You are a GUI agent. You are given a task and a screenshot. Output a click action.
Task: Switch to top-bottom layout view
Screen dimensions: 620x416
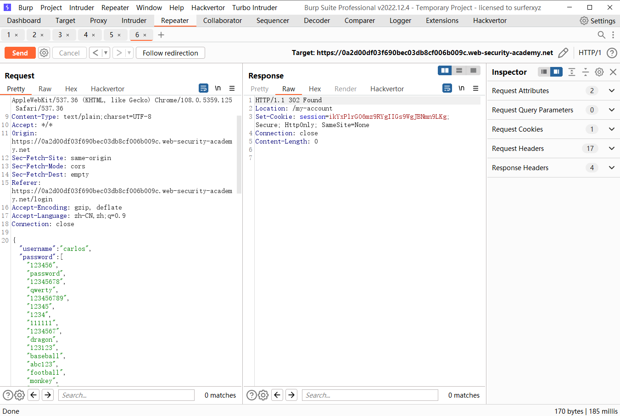(x=459, y=70)
